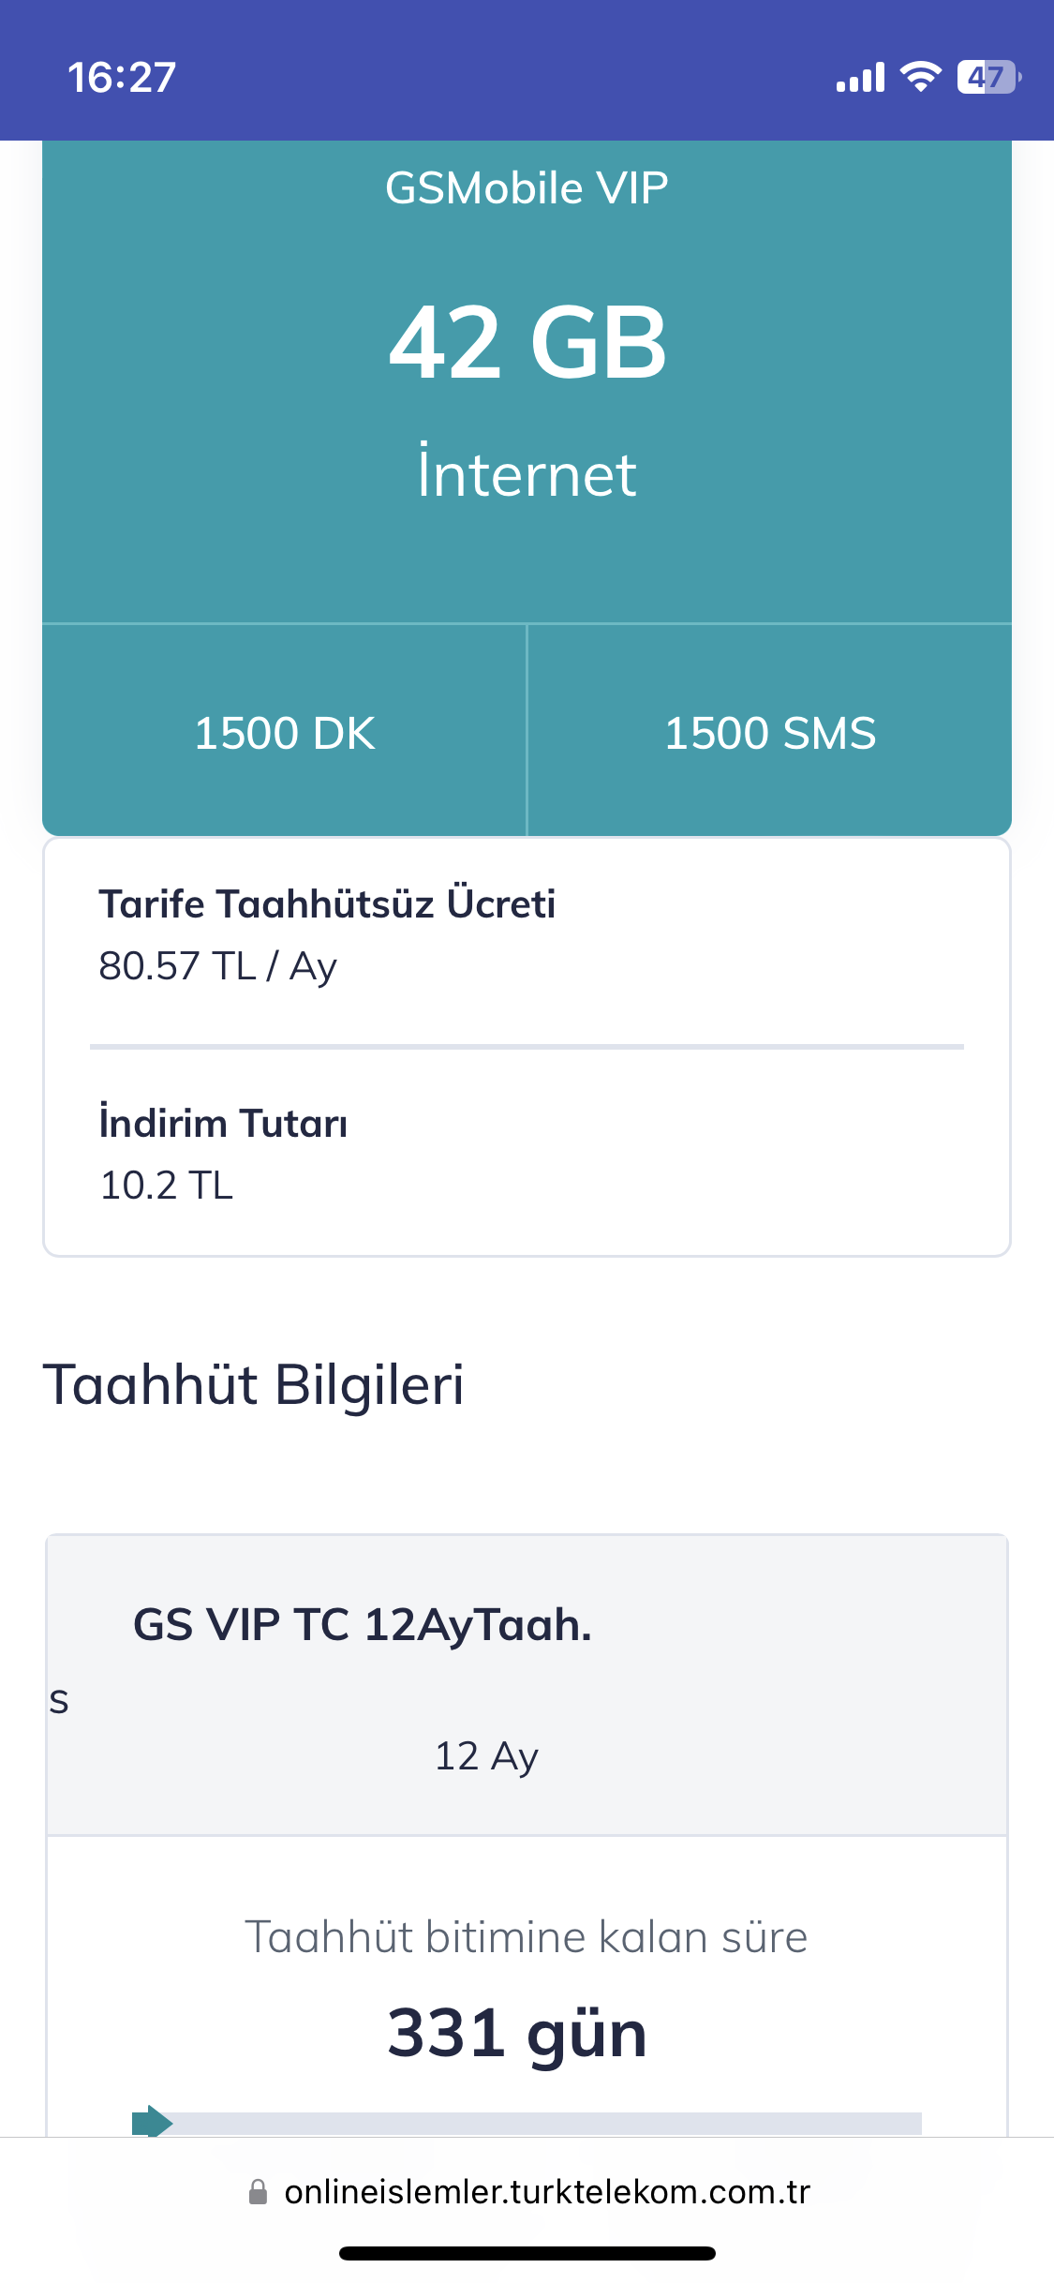
Task: Tap the 80.57 TL / Ay price text
Action: [217, 966]
